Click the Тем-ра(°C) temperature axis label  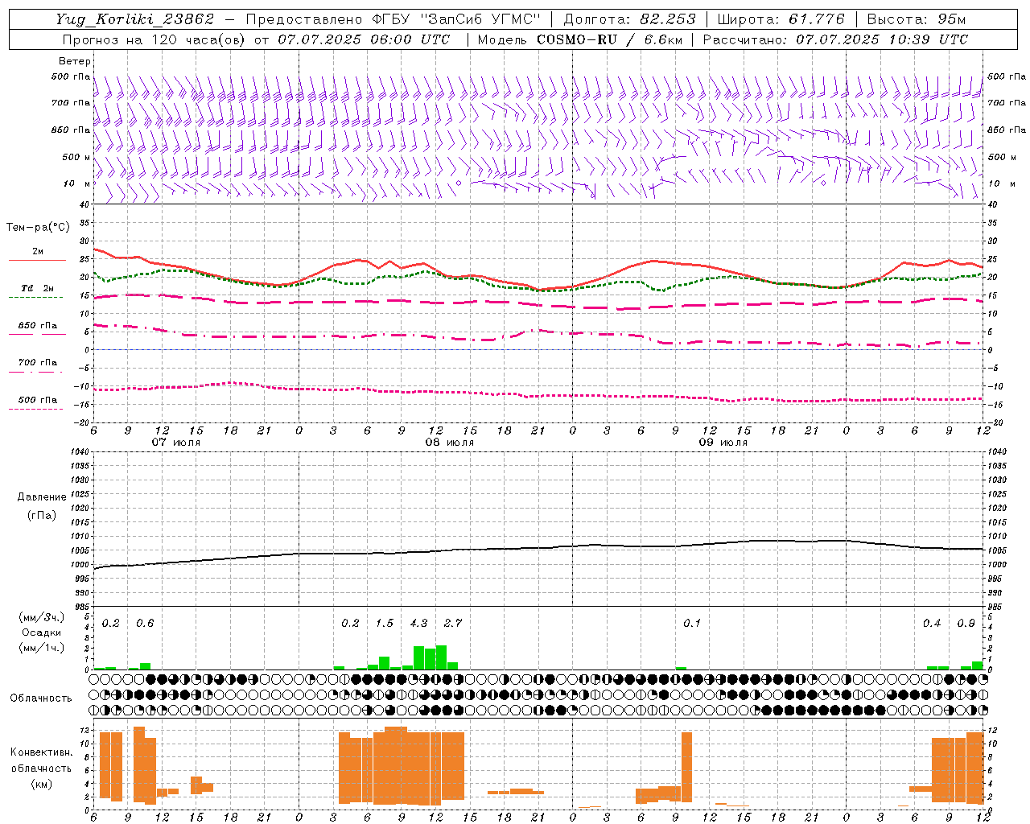[38, 228]
